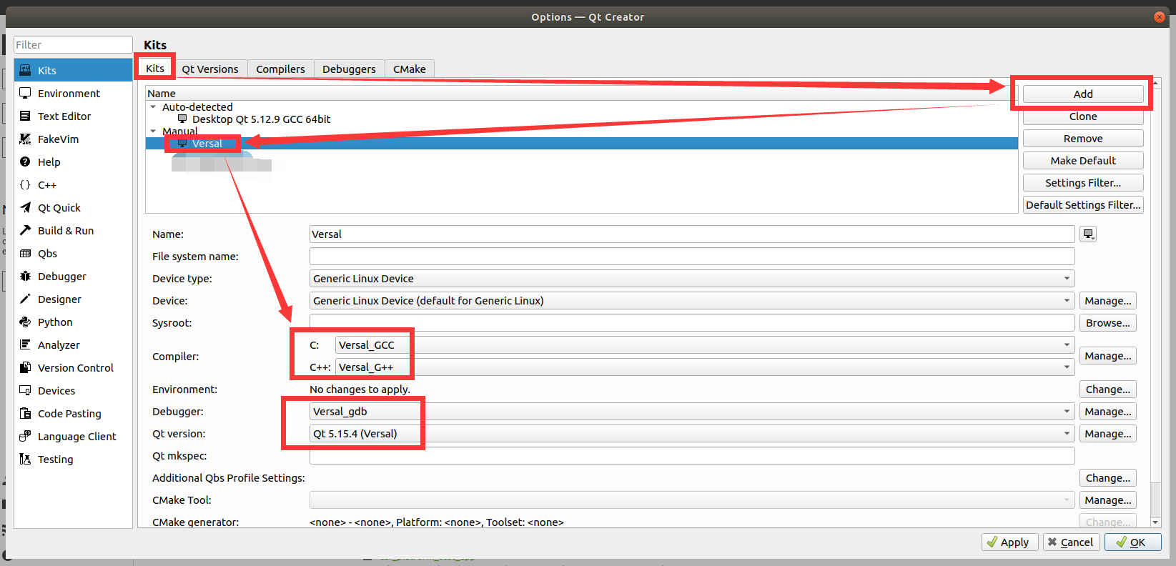
Task: Click the kit icon button beside Name field
Action: [x=1088, y=234]
